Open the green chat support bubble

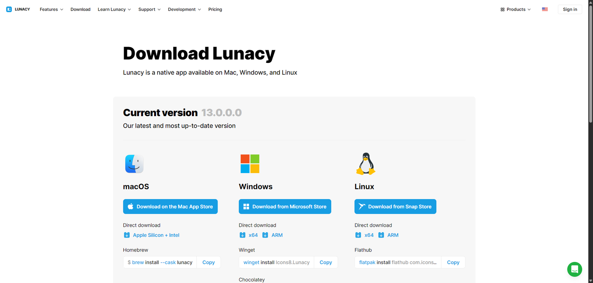pyautogui.click(x=574, y=269)
